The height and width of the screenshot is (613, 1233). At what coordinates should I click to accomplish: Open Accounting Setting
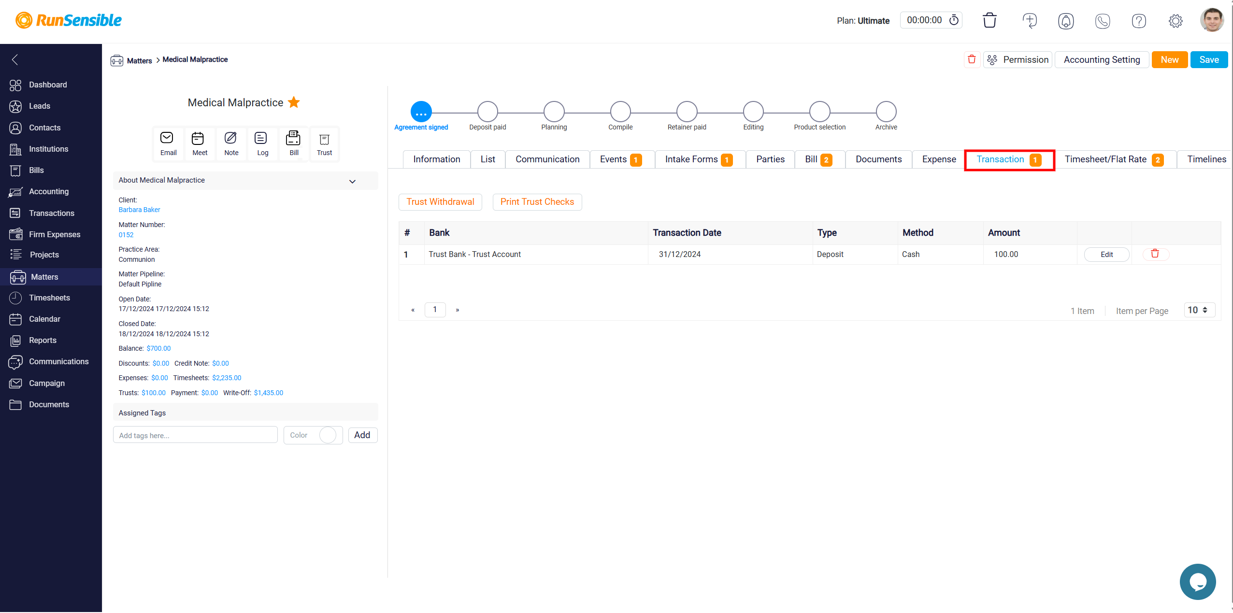[x=1102, y=59]
